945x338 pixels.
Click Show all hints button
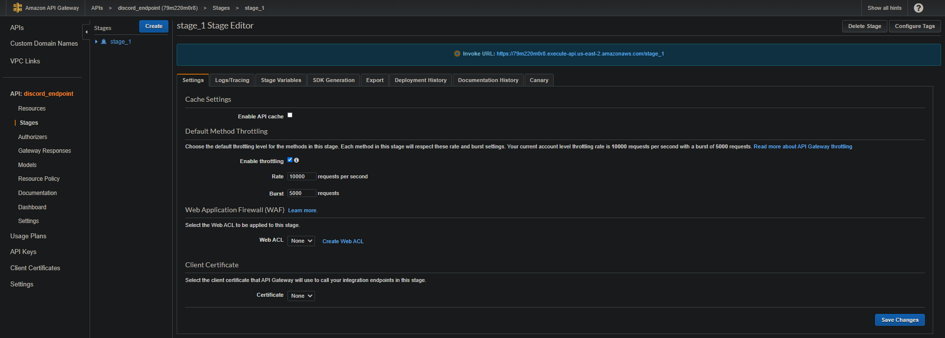point(884,8)
